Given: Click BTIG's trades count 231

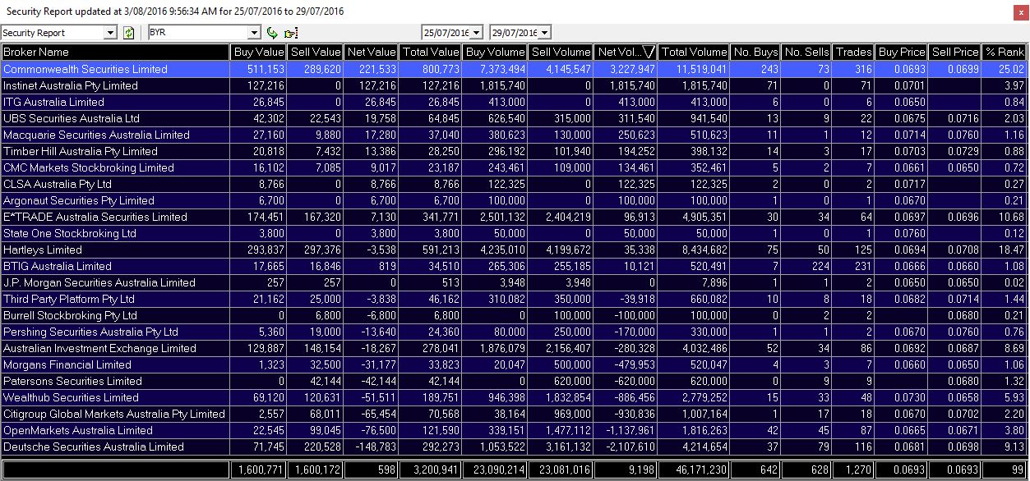Looking at the screenshot, I should pyautogui.click(x=862, y=266).
